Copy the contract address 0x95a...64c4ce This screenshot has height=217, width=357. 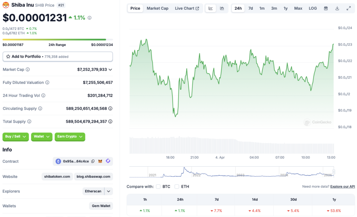pos(93,161)
